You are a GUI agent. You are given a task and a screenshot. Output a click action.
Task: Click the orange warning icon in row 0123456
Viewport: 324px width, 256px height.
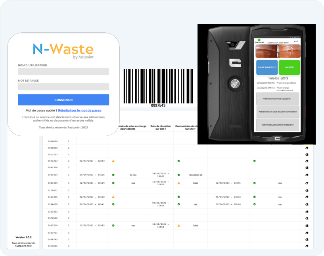(113, 197)
